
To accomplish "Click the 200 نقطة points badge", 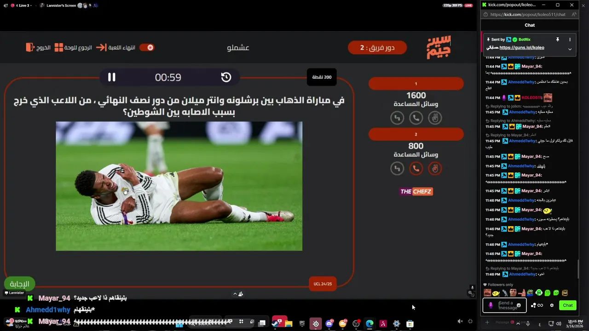I will coord(322,77).
